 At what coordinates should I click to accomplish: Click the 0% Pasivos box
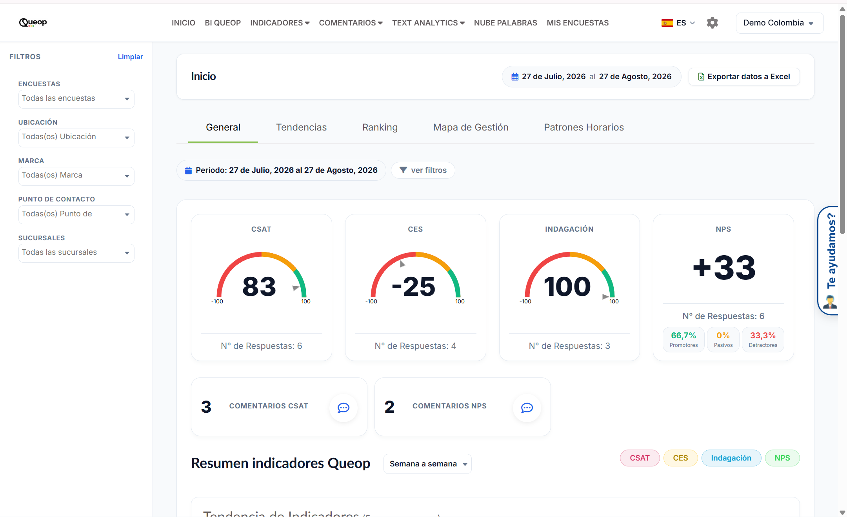723,339
